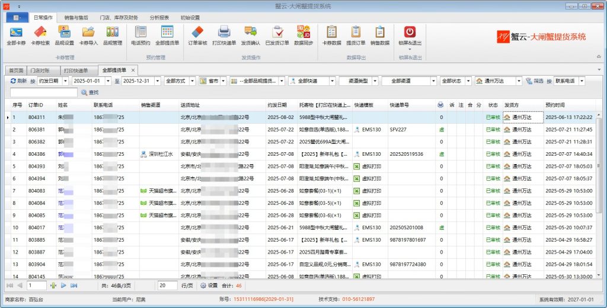Expand the 约发日期 filter-type dropdown
This screenshot has height=308, width=607.
click(x=65, y=81)
